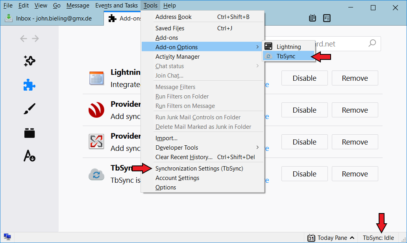Image resolution: width=407 pixels, height=243 pixels.
Task: Click the Lightning icon in the submenu
Action: 268,46
